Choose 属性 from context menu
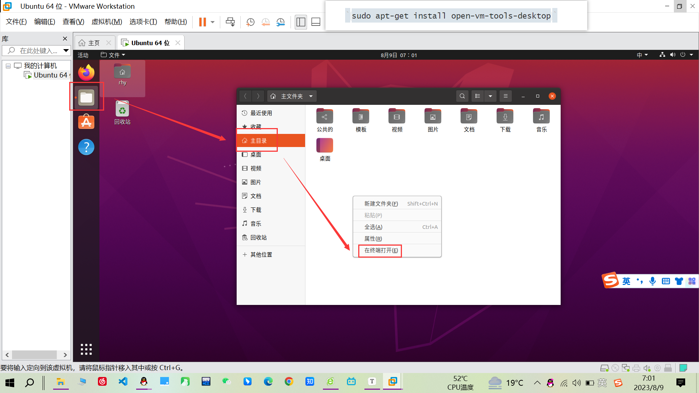Image resolution: width=699 pixels, height=393 pixels. pyautogui.click(x=397, y=239)
